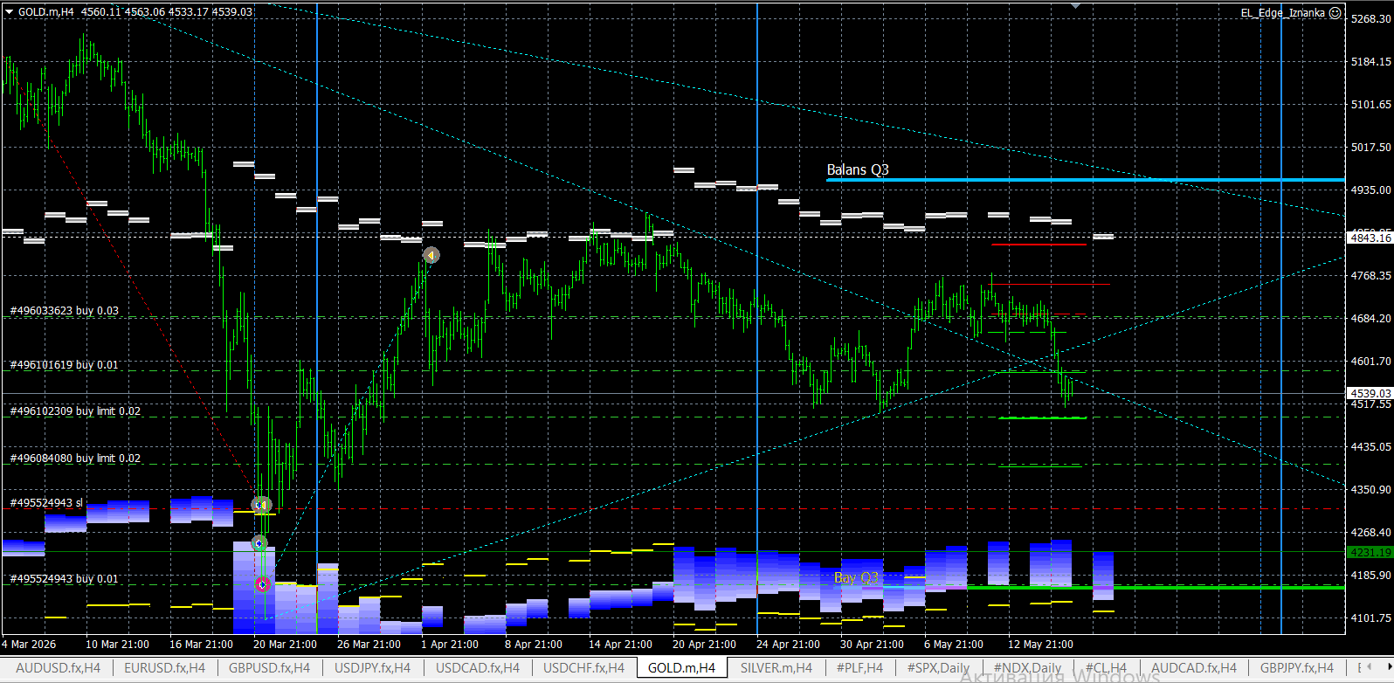Click the GOLD.m,H4 chart menu triangle
This screenshot has width=1394, height=683.
[10, 12]
